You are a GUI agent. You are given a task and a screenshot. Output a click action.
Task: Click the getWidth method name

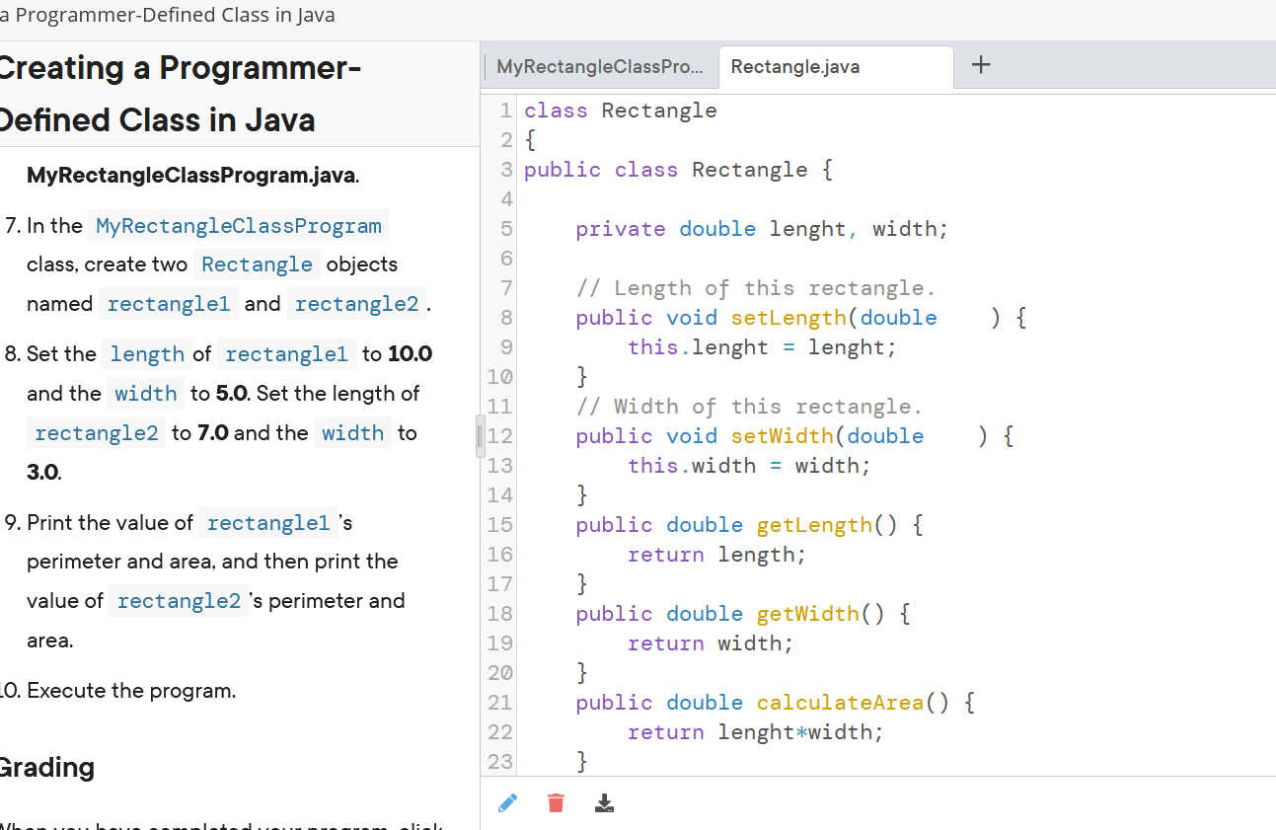click(x=807, y=614)
